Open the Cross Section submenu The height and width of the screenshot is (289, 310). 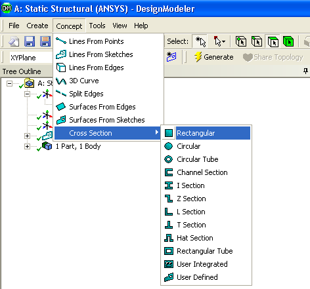click(x=107, y=133)
